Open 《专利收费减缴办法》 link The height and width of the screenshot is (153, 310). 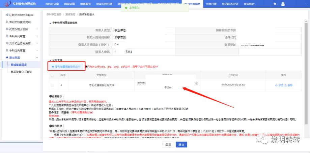tap(82, 112)
